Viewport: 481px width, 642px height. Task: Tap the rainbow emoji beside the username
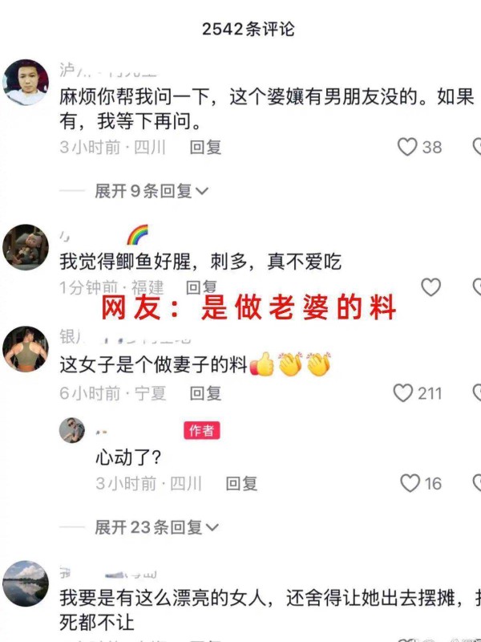click(137, 234)
